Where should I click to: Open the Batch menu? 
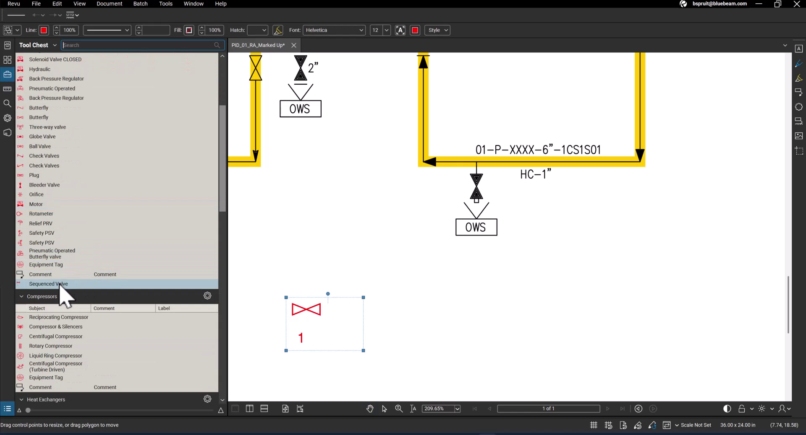(140, 3)
